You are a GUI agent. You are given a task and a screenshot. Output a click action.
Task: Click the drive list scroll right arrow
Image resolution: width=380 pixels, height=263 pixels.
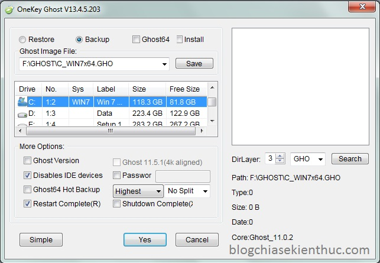(202, 131)
